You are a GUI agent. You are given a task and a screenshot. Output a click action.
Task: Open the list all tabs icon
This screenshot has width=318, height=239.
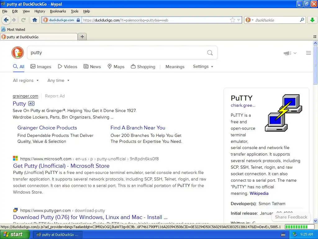tap(315, 37)
